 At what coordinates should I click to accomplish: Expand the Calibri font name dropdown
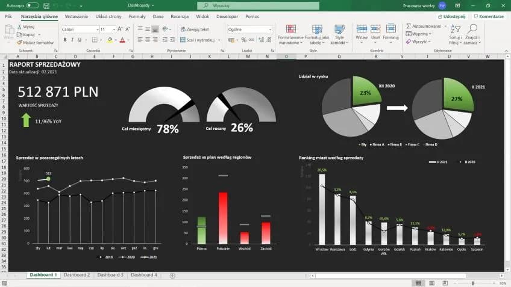tap(96, 29)
